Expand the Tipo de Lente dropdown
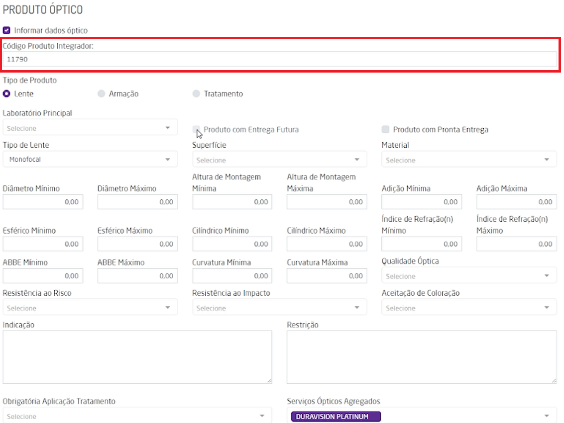This screenshot has width=564, height=423. tap(90, 160)
